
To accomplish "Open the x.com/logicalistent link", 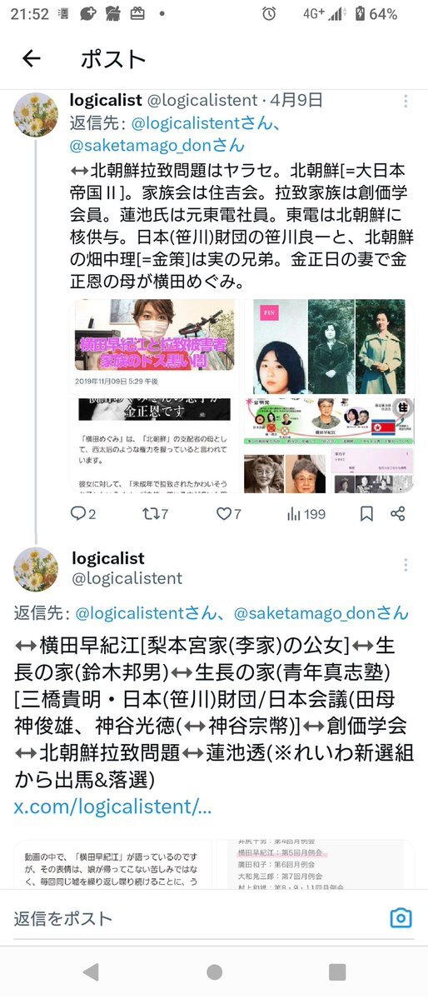I will [112, 807].
